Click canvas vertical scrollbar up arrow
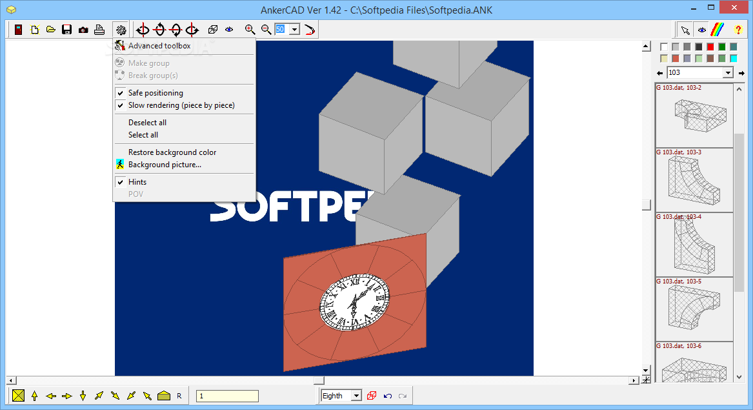The height and width of the screenshot is (410, 753). (647, 46)
